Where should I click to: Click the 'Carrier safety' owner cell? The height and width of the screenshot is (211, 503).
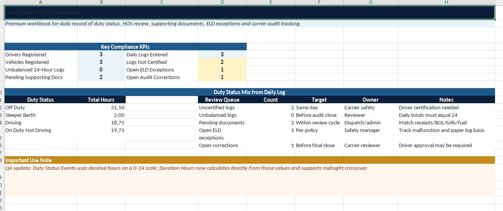pos(371,107)
